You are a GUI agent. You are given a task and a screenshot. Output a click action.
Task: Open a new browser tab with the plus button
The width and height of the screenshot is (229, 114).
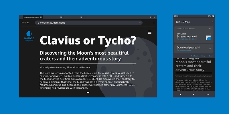coord(86,17)
